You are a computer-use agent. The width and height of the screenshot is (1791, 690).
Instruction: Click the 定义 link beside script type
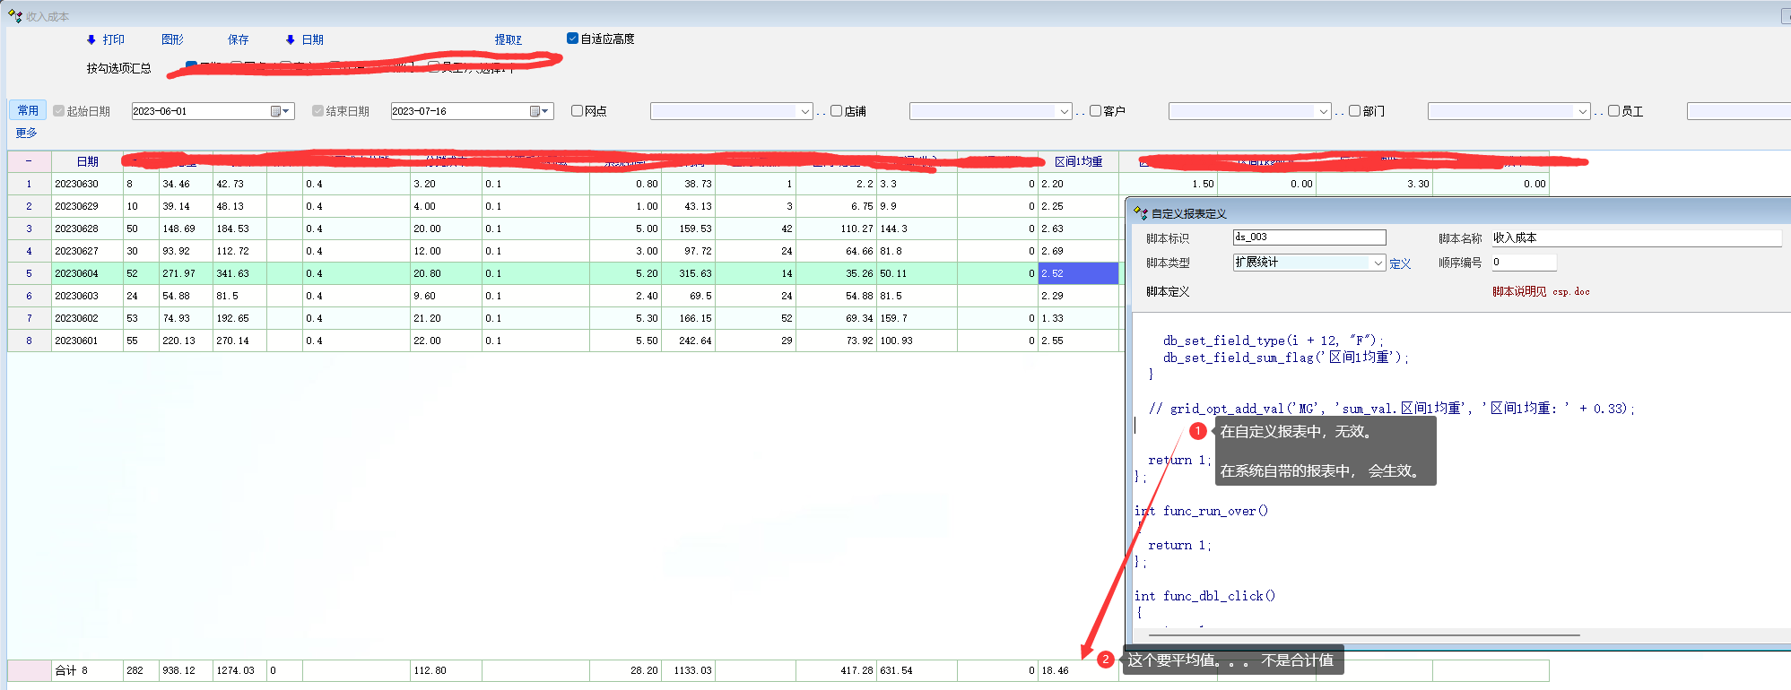coord(1400,263)
